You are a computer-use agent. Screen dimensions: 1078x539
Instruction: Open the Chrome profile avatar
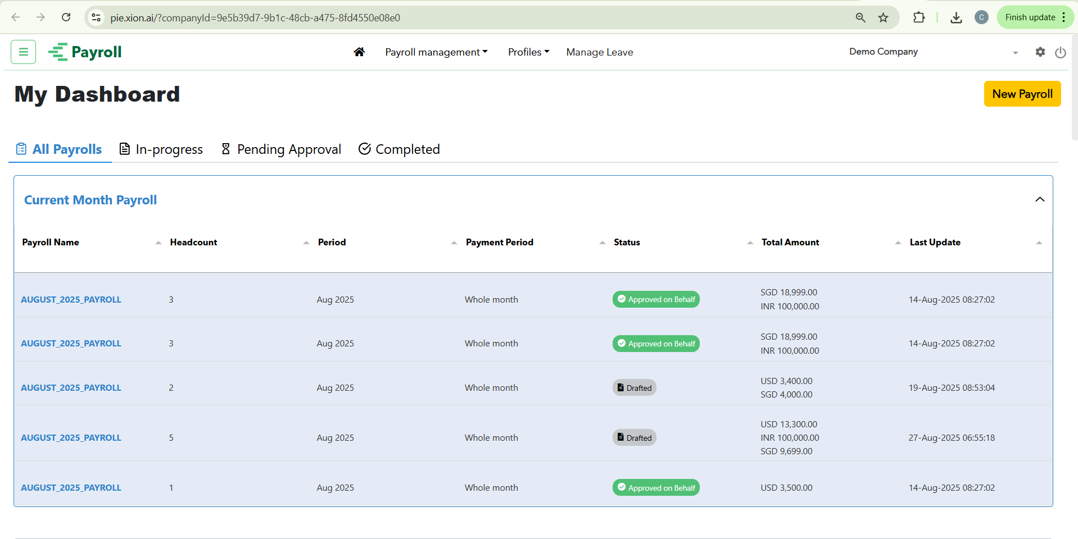click(x=981, y=17)
